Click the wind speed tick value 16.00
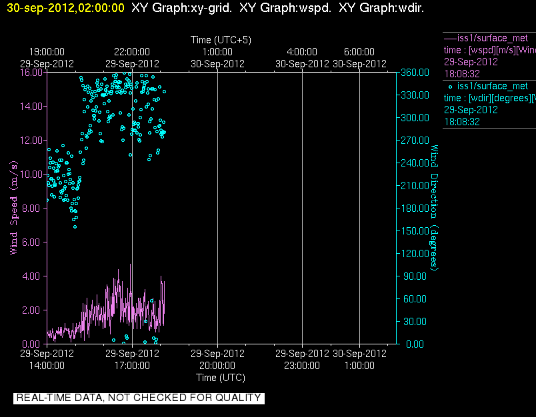Screen dimensions: 536x417 [31, 73]
